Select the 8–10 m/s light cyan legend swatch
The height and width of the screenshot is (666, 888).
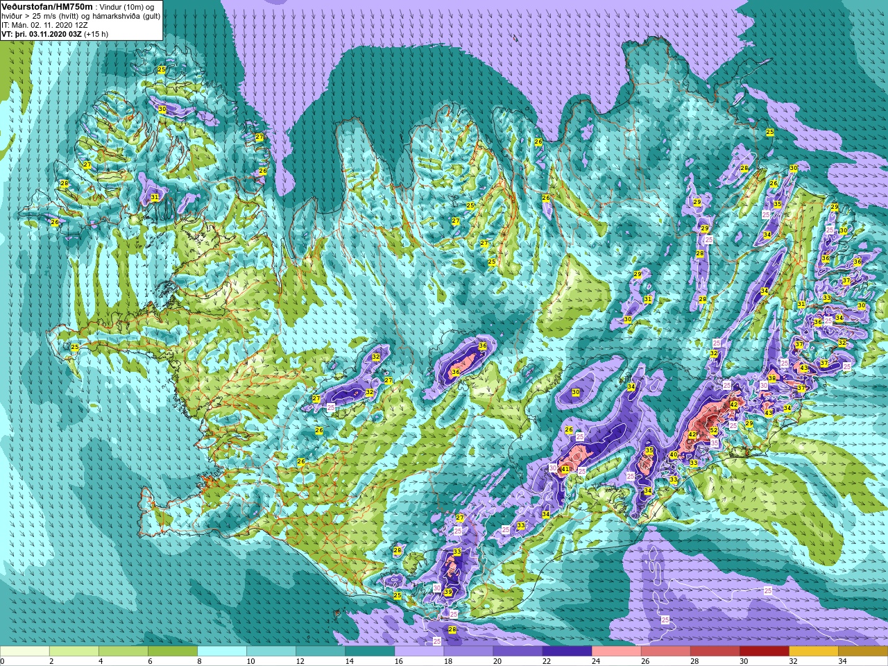pyautogui.click(x=222, y=651)
